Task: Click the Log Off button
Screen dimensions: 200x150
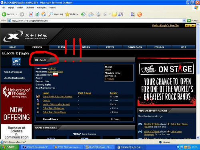Action: pyautogui.click(x=190, y=26)
